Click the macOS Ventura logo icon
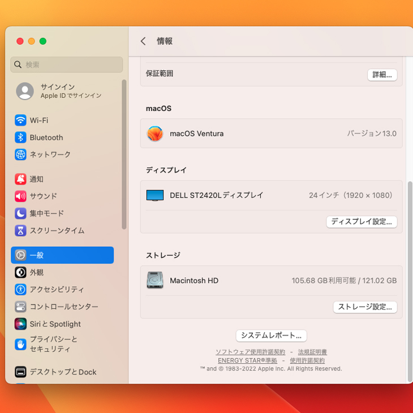 (155, 134)
